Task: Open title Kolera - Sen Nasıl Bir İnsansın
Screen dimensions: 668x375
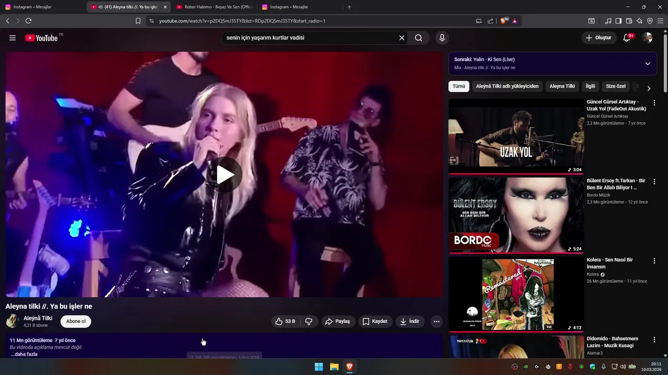Action: 610,263
